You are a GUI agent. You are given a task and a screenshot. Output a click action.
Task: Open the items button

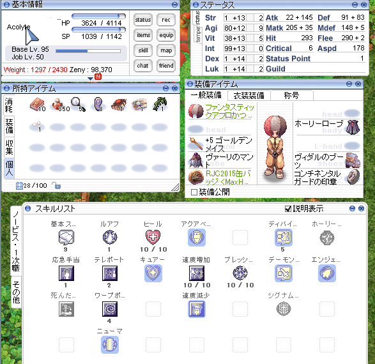[142, 35]
